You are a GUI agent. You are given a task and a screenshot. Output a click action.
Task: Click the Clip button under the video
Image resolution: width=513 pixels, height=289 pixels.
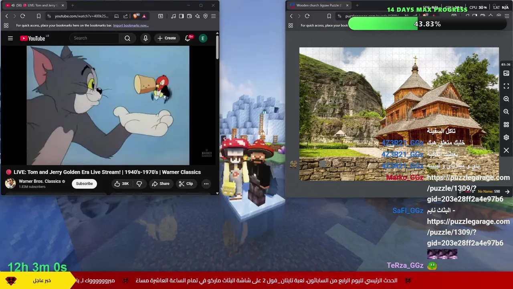coord(186,183)
